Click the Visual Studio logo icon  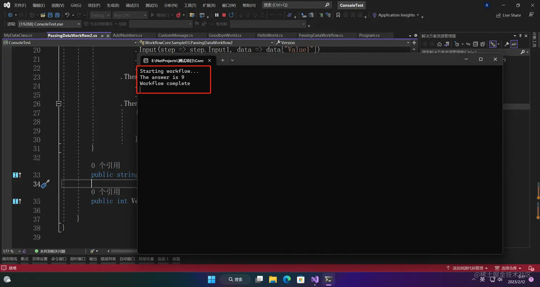(x=6, y=5)
